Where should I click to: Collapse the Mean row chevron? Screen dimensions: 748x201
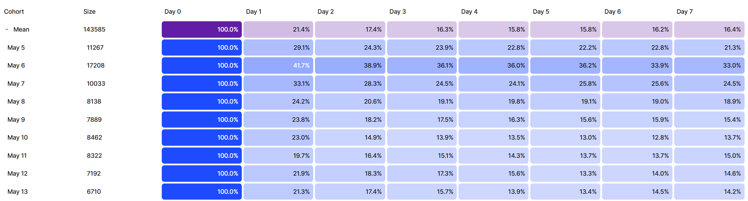tap(7, 29)
